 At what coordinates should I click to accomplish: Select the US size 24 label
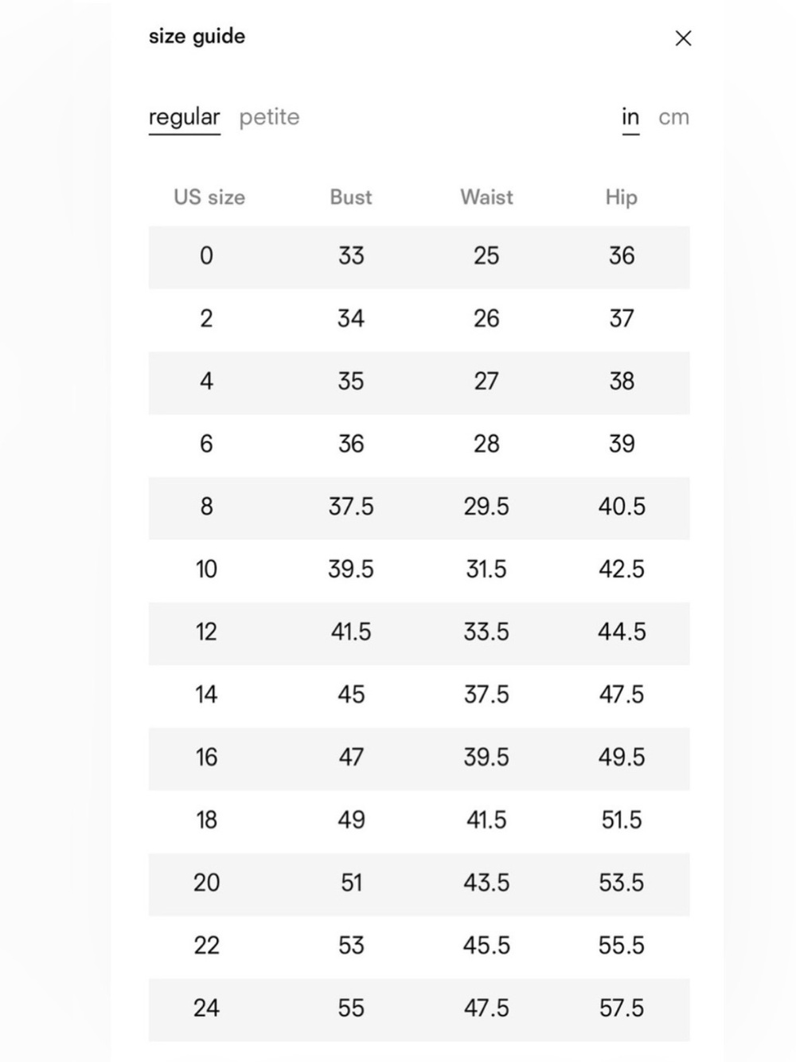tap(206, 1008)
